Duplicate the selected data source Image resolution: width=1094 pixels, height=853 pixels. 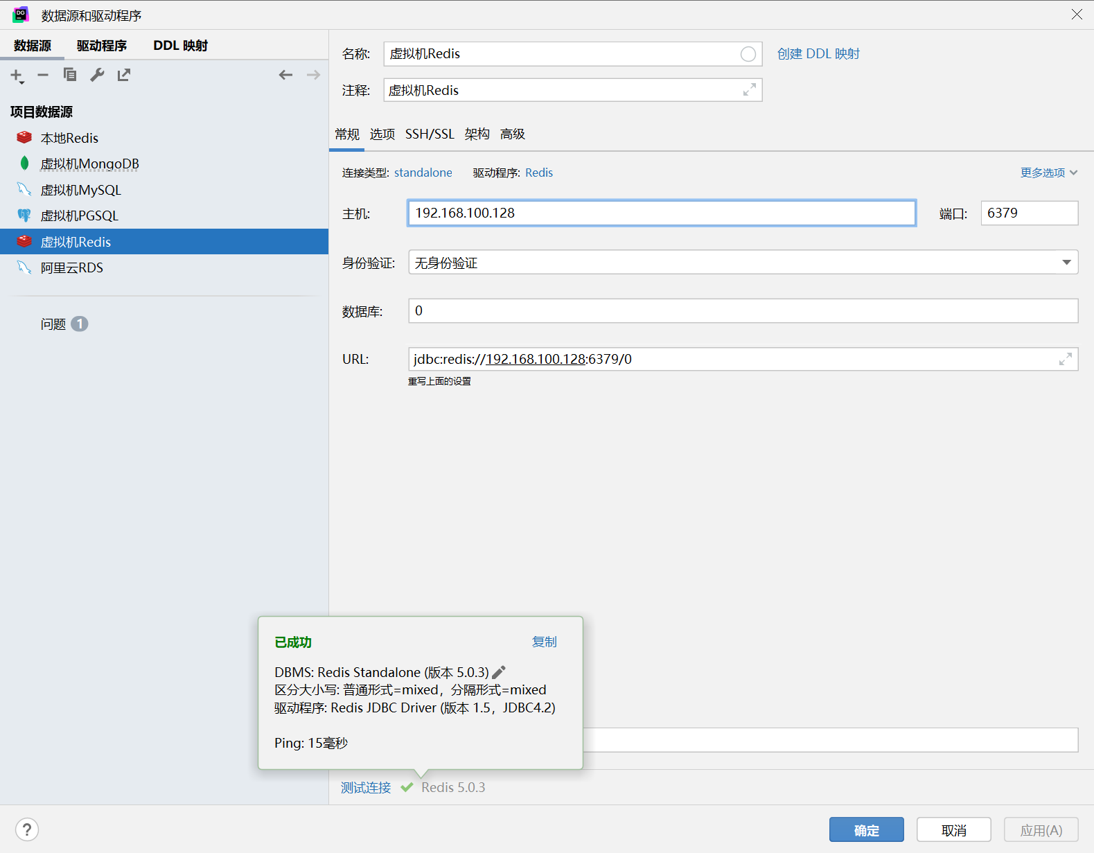70,75
